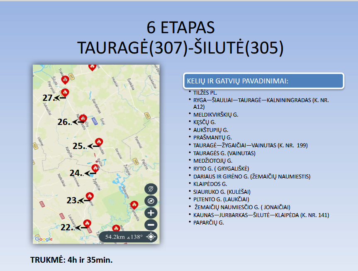Select the fire marker next to label 27
The height and width of the screenshot is (271, 358).
[65, 92]
